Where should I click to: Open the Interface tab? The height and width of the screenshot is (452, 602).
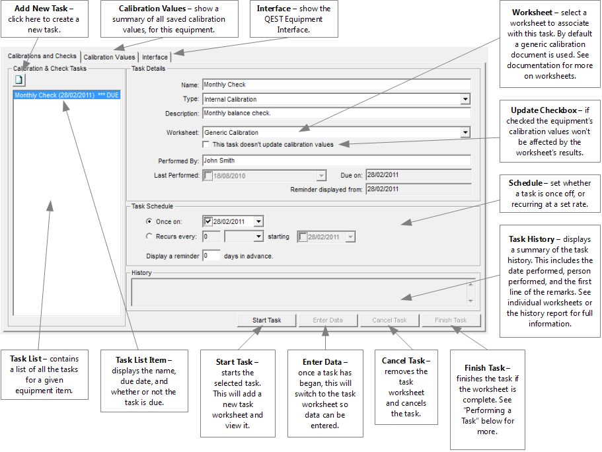[x=155, y=57]
